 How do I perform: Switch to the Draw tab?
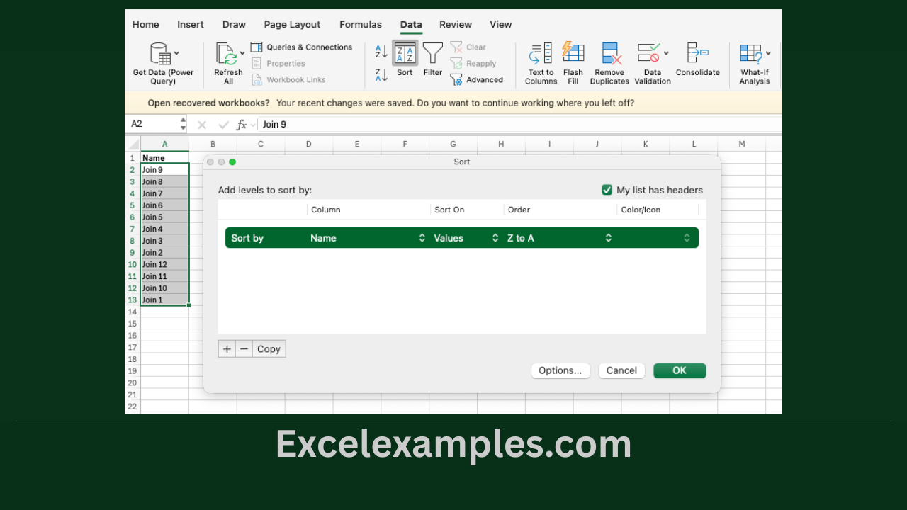pos(234,24)
